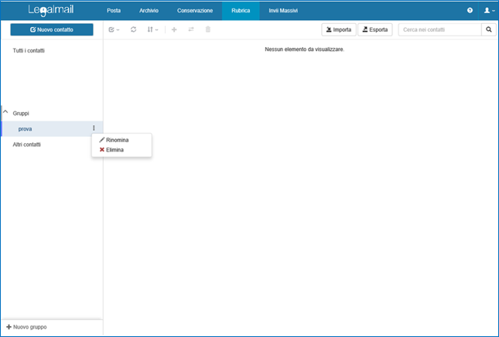Click the trash delete icon in toolbar
This screenshot has width=499, height=337.
[207, 29]
